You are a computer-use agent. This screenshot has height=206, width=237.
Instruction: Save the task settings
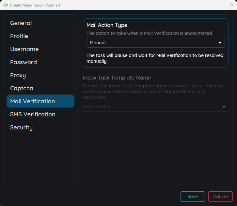coord(193,197)
